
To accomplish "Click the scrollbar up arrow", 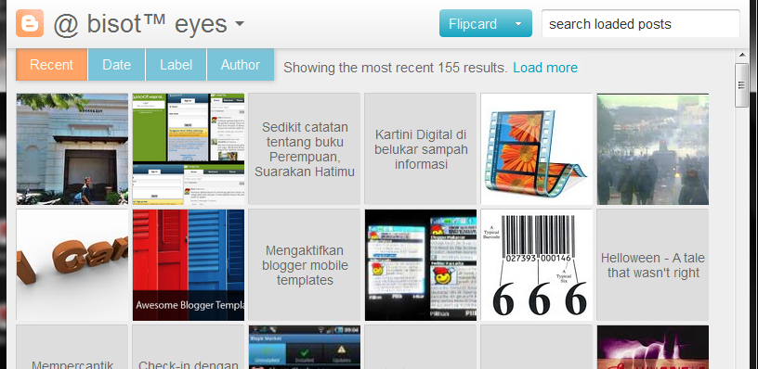I will 741,55.
